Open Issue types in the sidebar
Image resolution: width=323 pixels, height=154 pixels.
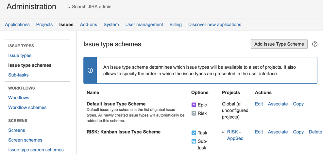coord(20,55)
